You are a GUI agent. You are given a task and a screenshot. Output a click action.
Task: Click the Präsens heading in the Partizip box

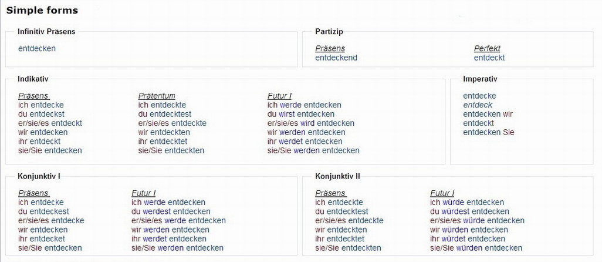[x=330, y=49]
